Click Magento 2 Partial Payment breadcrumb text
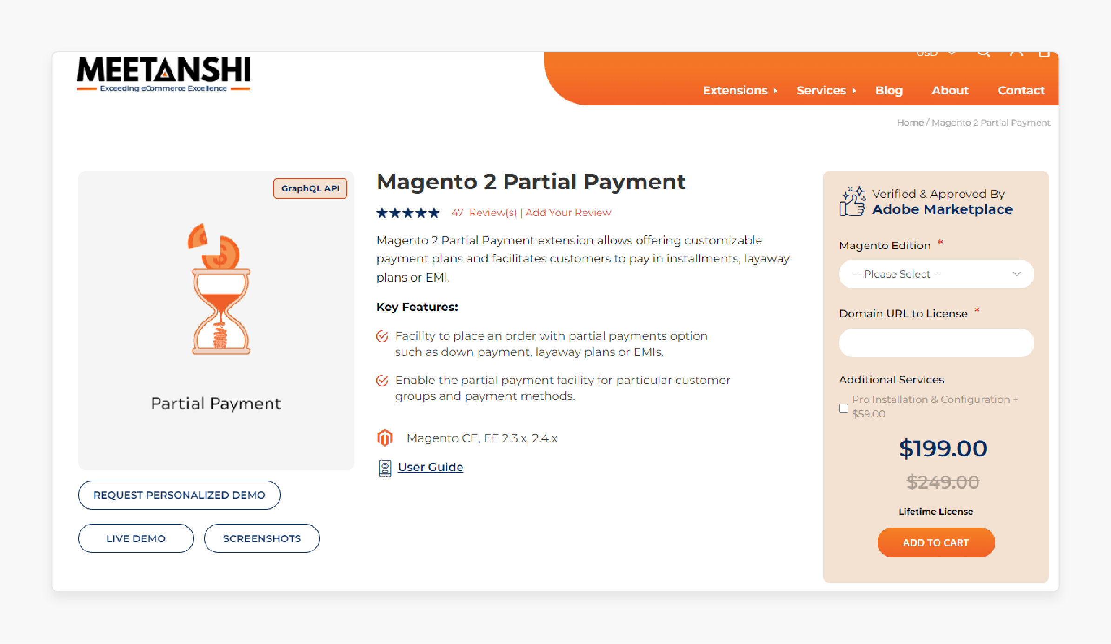Image resolution: width=1111 pixels, height=644 pixels. click(991, 122)
